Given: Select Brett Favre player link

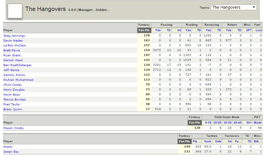Looking at the screenshot, I should click(x=12, y=50).
